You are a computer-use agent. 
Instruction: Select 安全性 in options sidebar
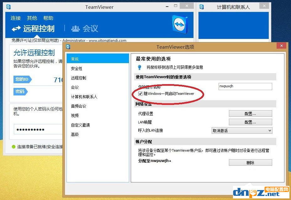click(x=98, y=68)
